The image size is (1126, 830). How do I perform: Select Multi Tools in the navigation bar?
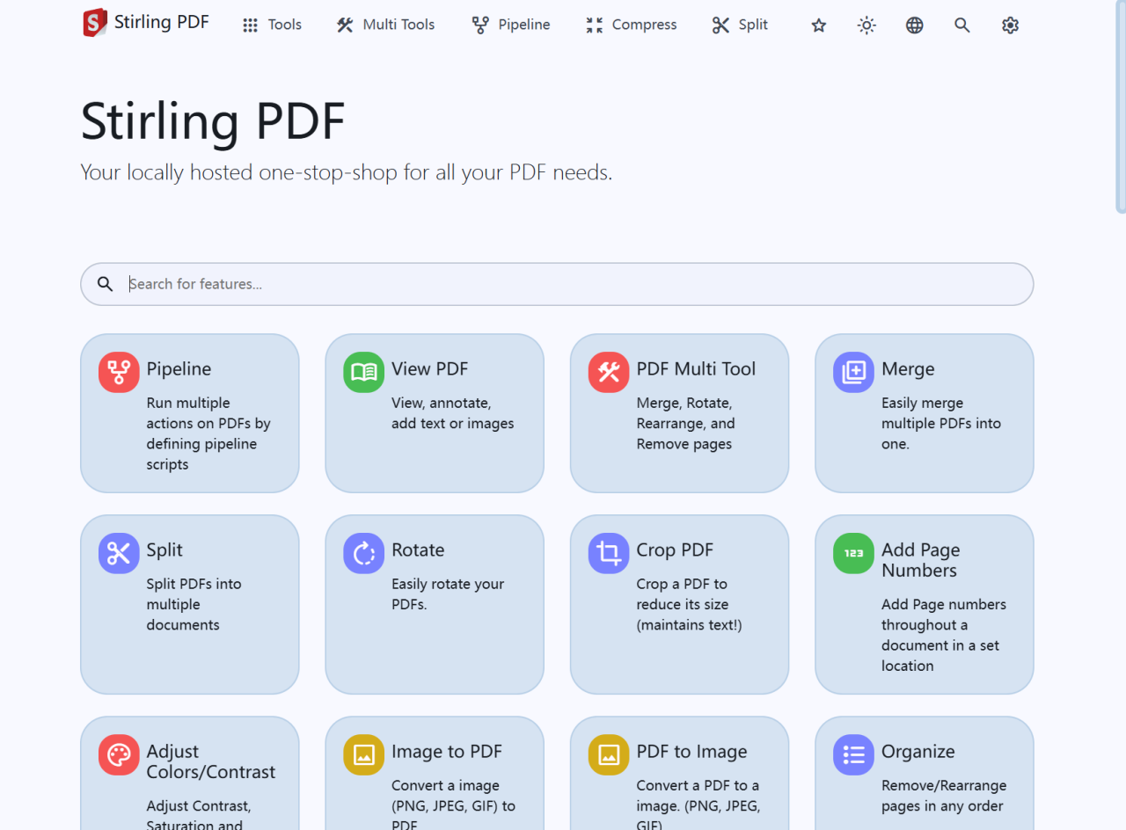[384, 25]
